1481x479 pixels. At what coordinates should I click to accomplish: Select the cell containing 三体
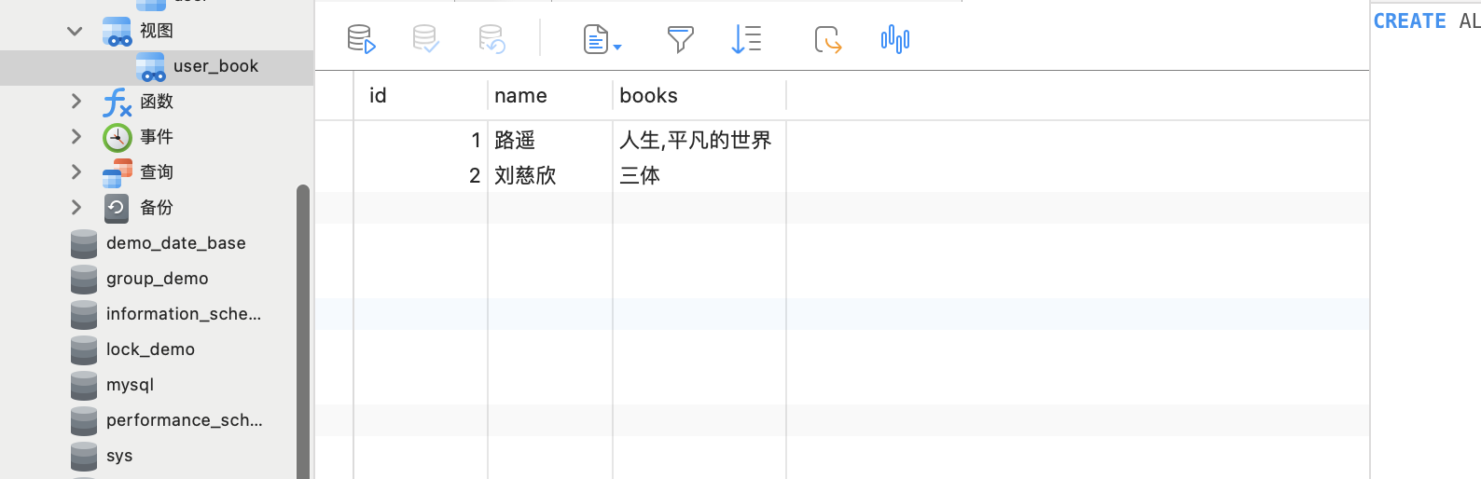[699, 175]
